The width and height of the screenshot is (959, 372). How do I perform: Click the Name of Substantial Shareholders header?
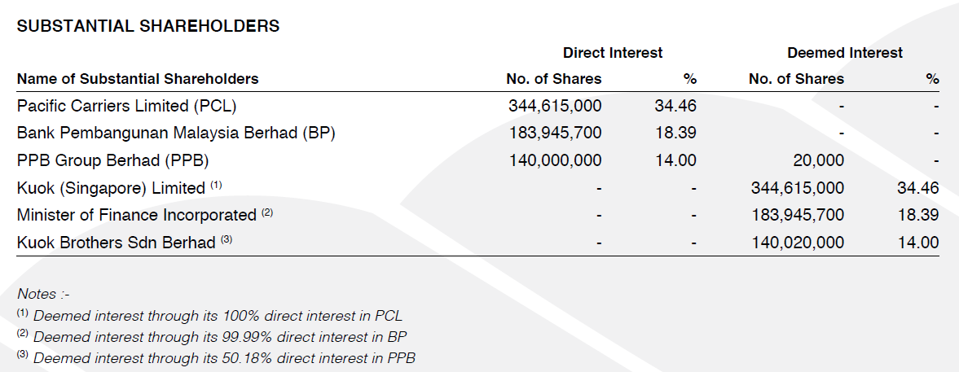click(138, 79)
